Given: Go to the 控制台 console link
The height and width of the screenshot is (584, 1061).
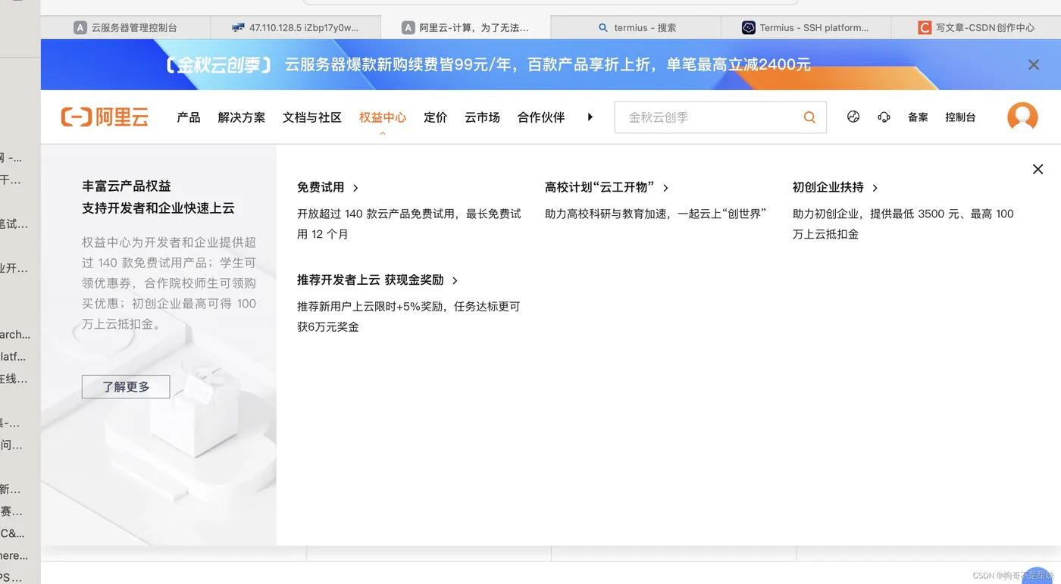Looking at the screenshot, I should click(x=960, y=117).
